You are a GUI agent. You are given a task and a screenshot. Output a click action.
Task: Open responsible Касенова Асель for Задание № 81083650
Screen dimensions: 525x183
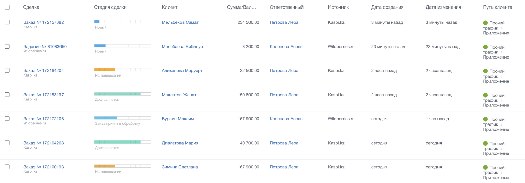(286, 47)
